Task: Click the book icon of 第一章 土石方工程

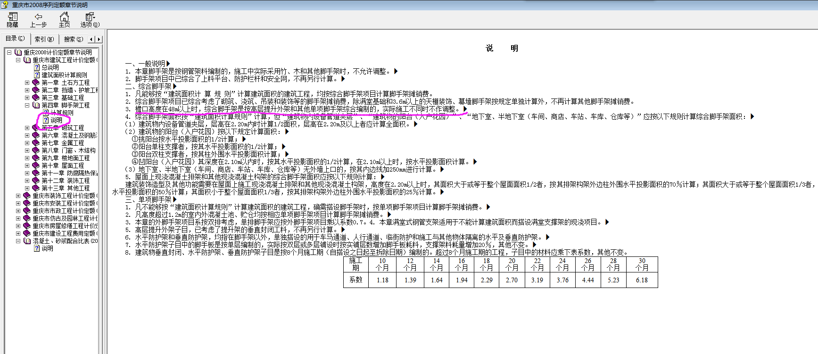Action: click(36, 82)
